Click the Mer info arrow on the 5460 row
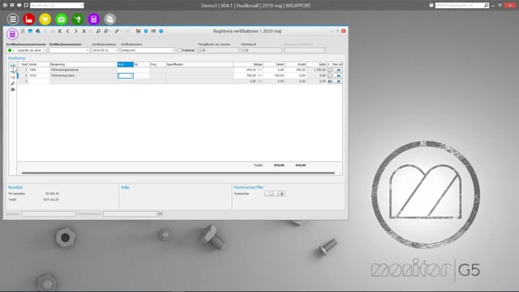The height and width of the screenshot is (292, 519). [x=338, y=70]
